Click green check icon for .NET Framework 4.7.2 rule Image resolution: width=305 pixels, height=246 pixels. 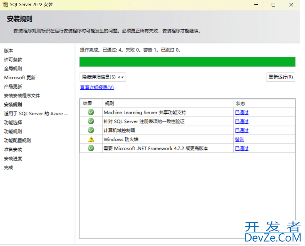pyautogui.click(x=91, y=148)
